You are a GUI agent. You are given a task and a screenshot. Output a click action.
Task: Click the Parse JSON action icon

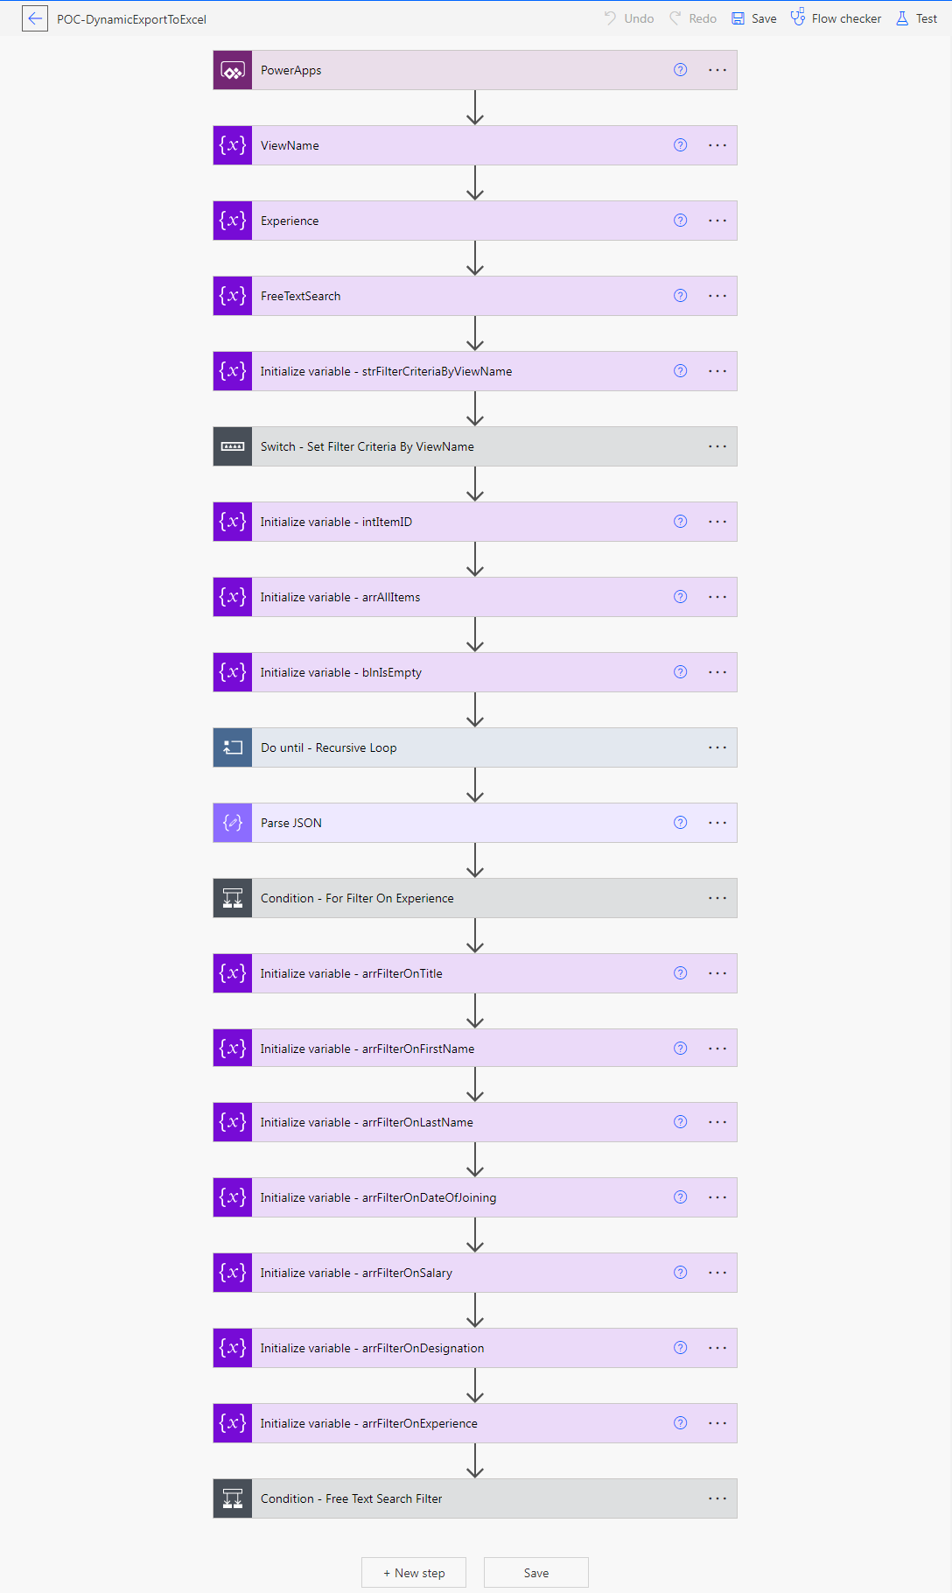click(x=233, y=823)
